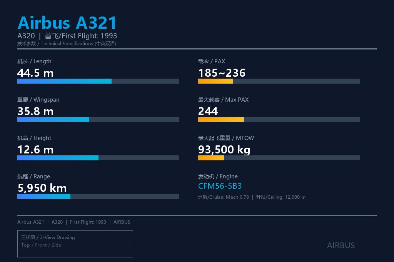This screenshot has height=262, width=394.
Task: Click the 最大起飞重量 / MTOW label
Action: 226,138
